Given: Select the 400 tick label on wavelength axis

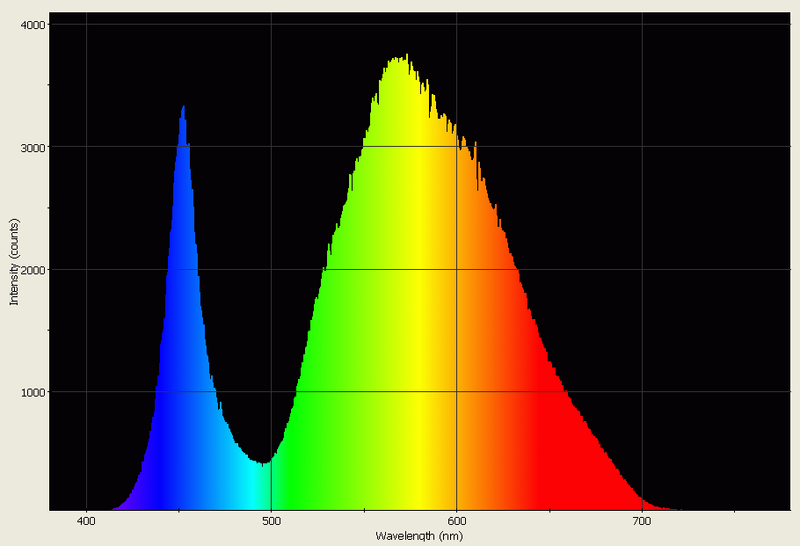Looking at the screenshot, I should pyautogui.click(x=87, y=522).
